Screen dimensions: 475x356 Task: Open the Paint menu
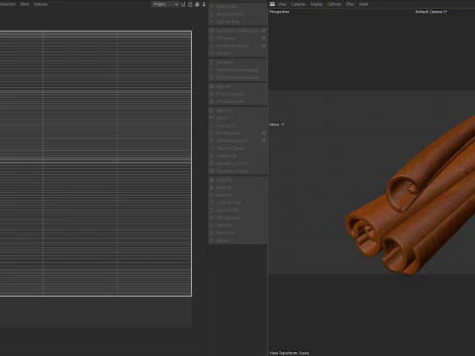[25, 4]
